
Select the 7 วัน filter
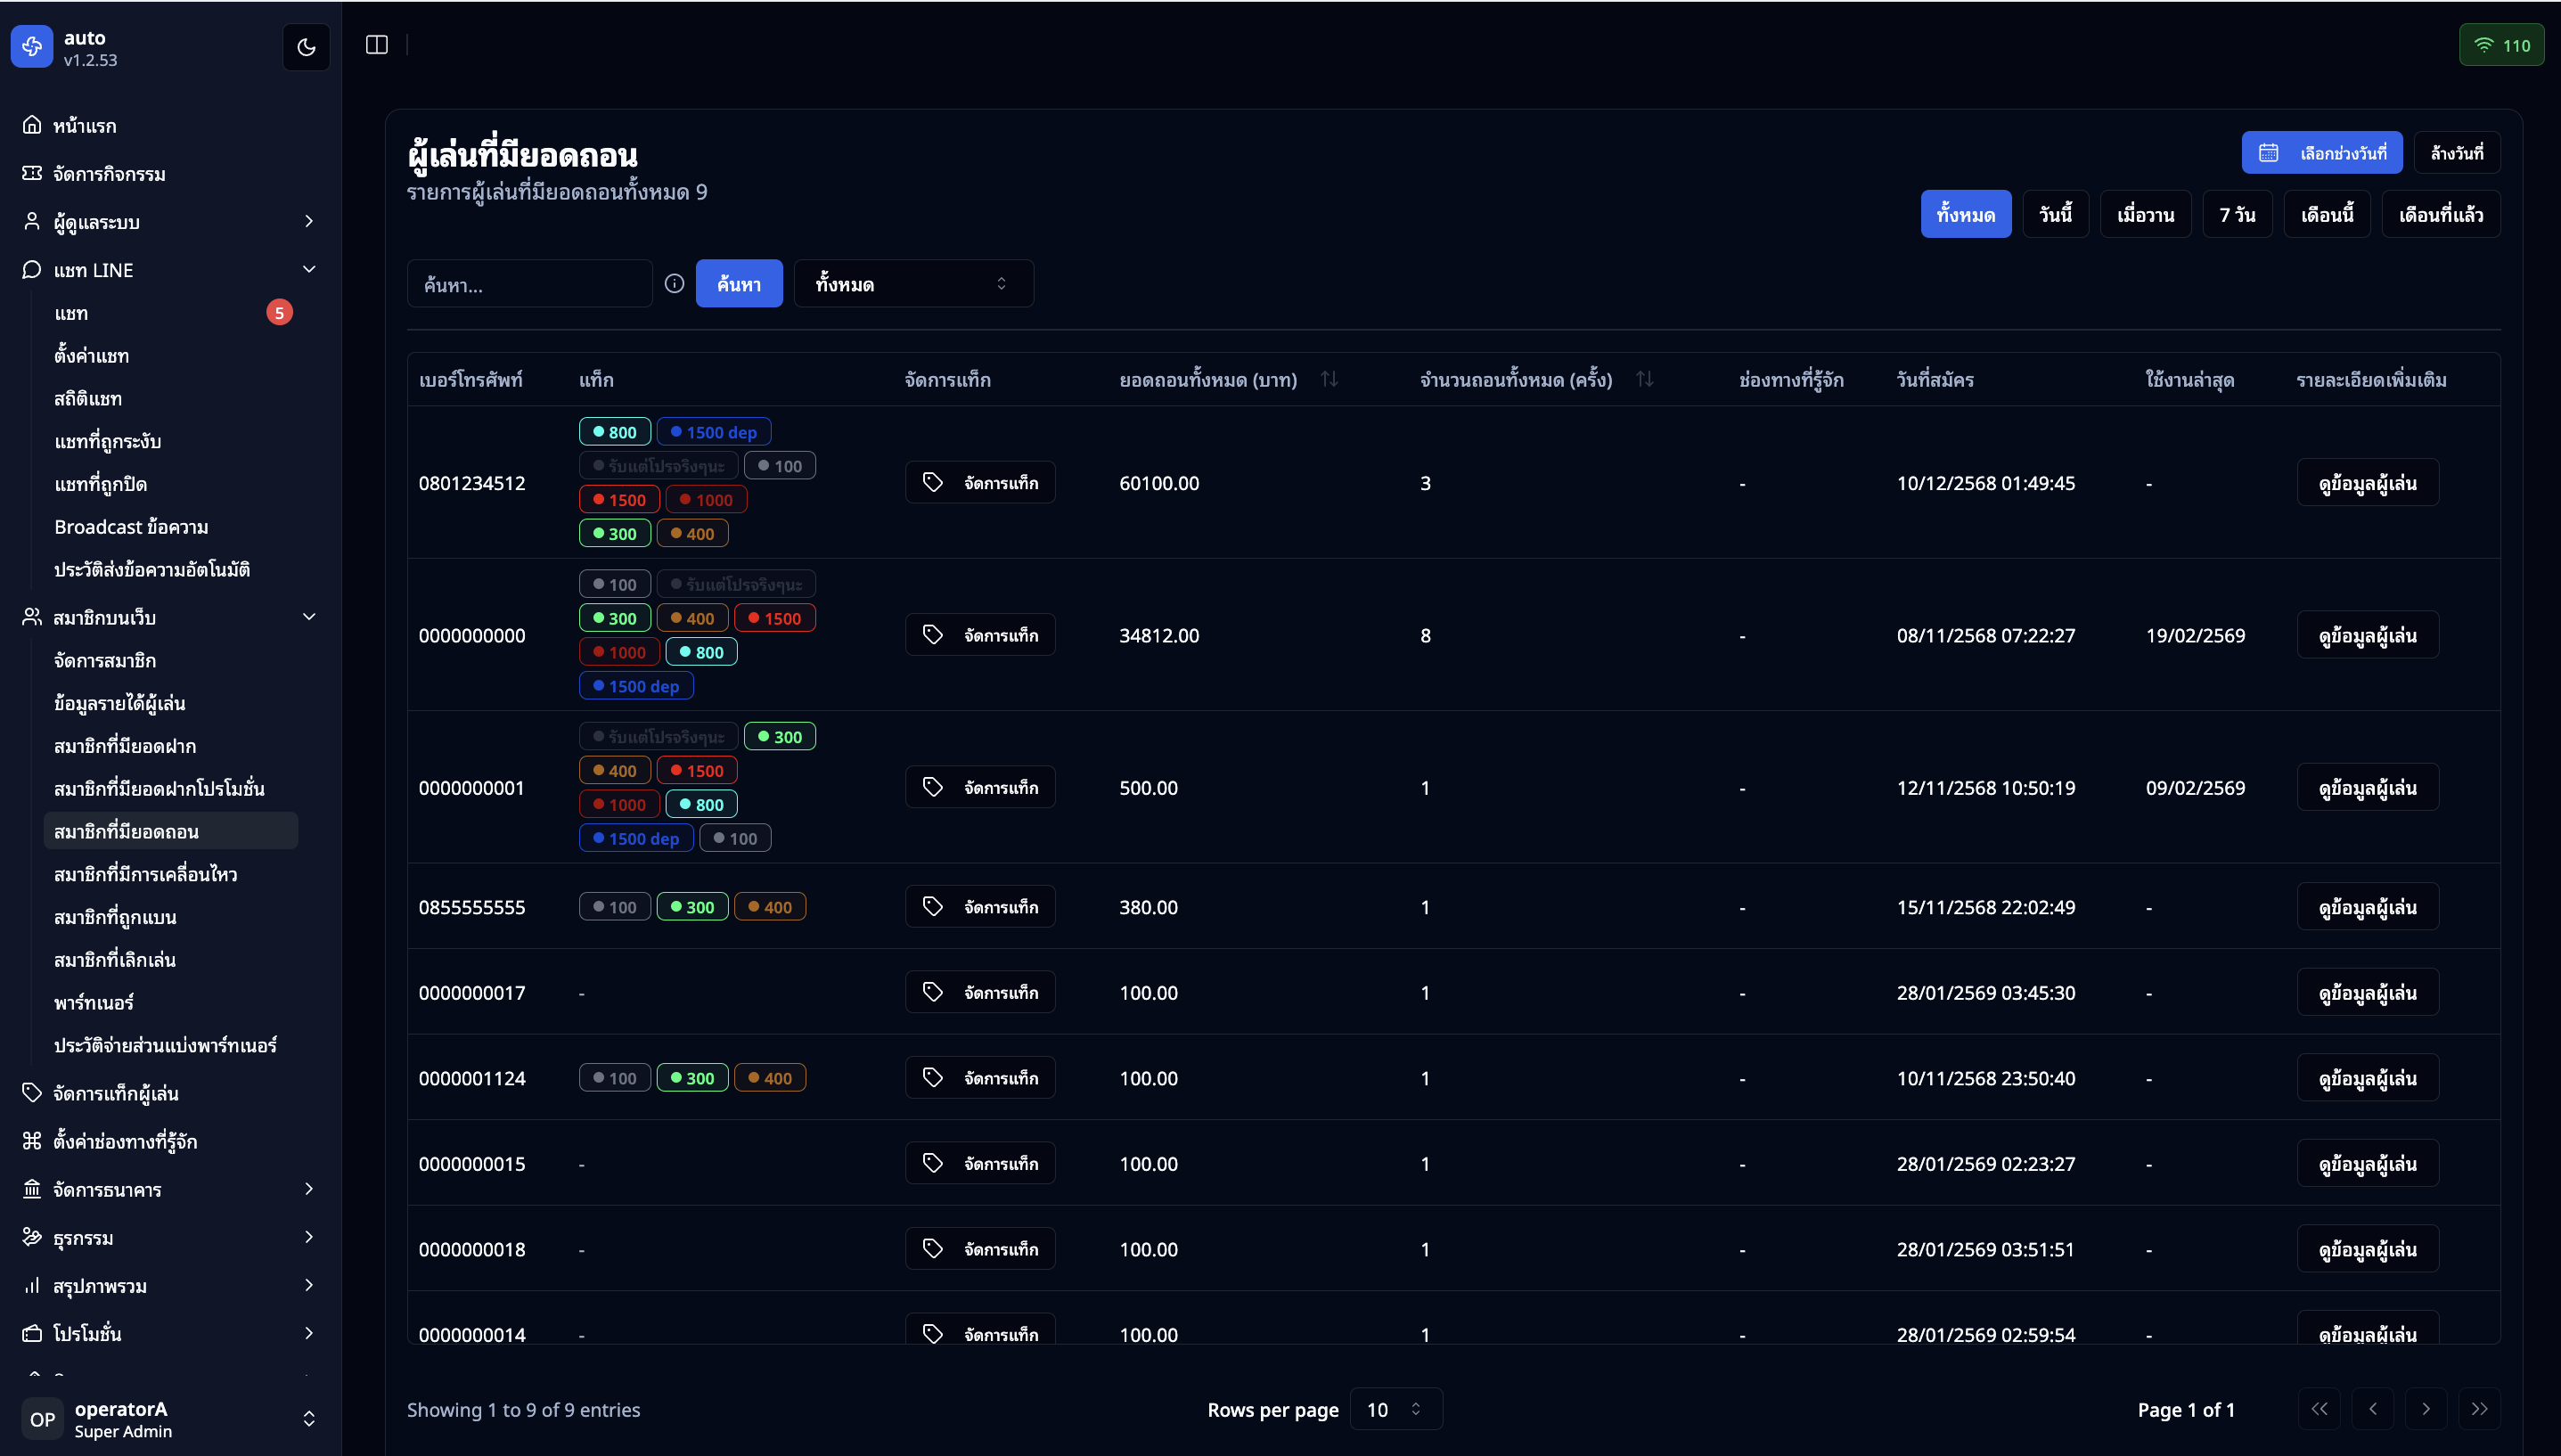[x=2237, y=215]
